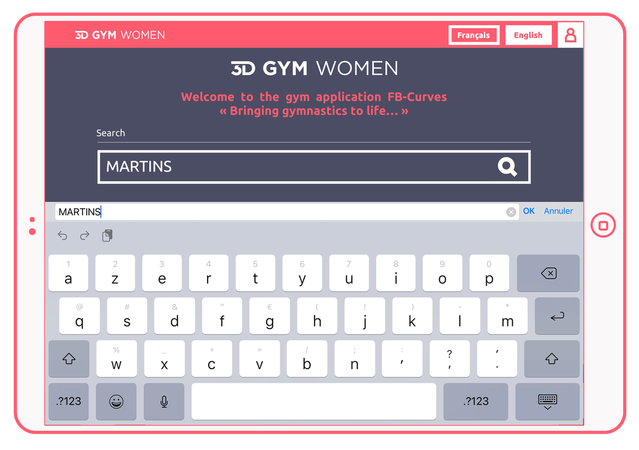Open the user profile icon

click(x=570, y=35)
